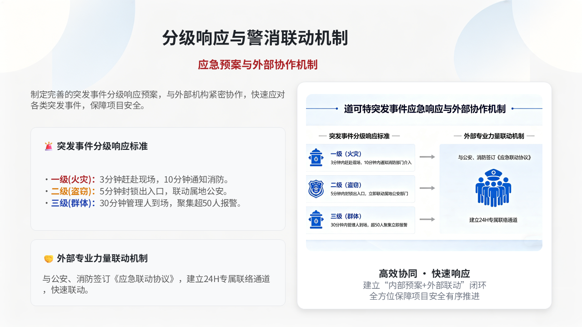Viewport: 582px width, 327px height.
Task: Click the diagram column header 突发事件分级响应标准
Action: 359,136
